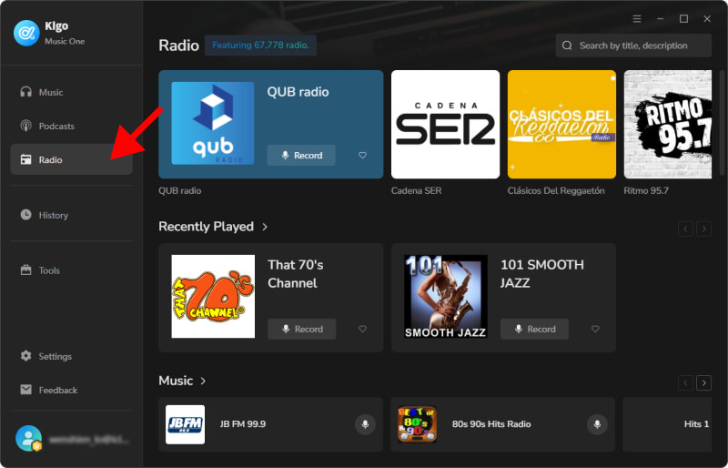This screenshot has width=728, height=468.
Task: Open the Cadena SER station thumbnail
Action: [x=445, y=124]
